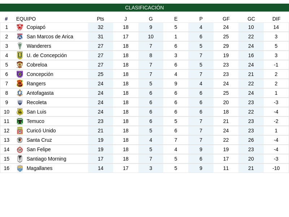Image resolution: width=289 pixels, height=217 pixels.
Task: Click the Curicó Unido badge icon
Action: coord(20,131)
